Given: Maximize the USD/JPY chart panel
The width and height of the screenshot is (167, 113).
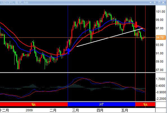Looking at the screenshot, I should (159, 2).
